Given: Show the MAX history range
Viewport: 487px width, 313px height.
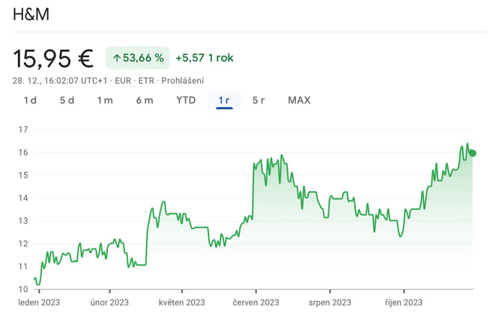Looking at the screenshot, I should (299, 100).
